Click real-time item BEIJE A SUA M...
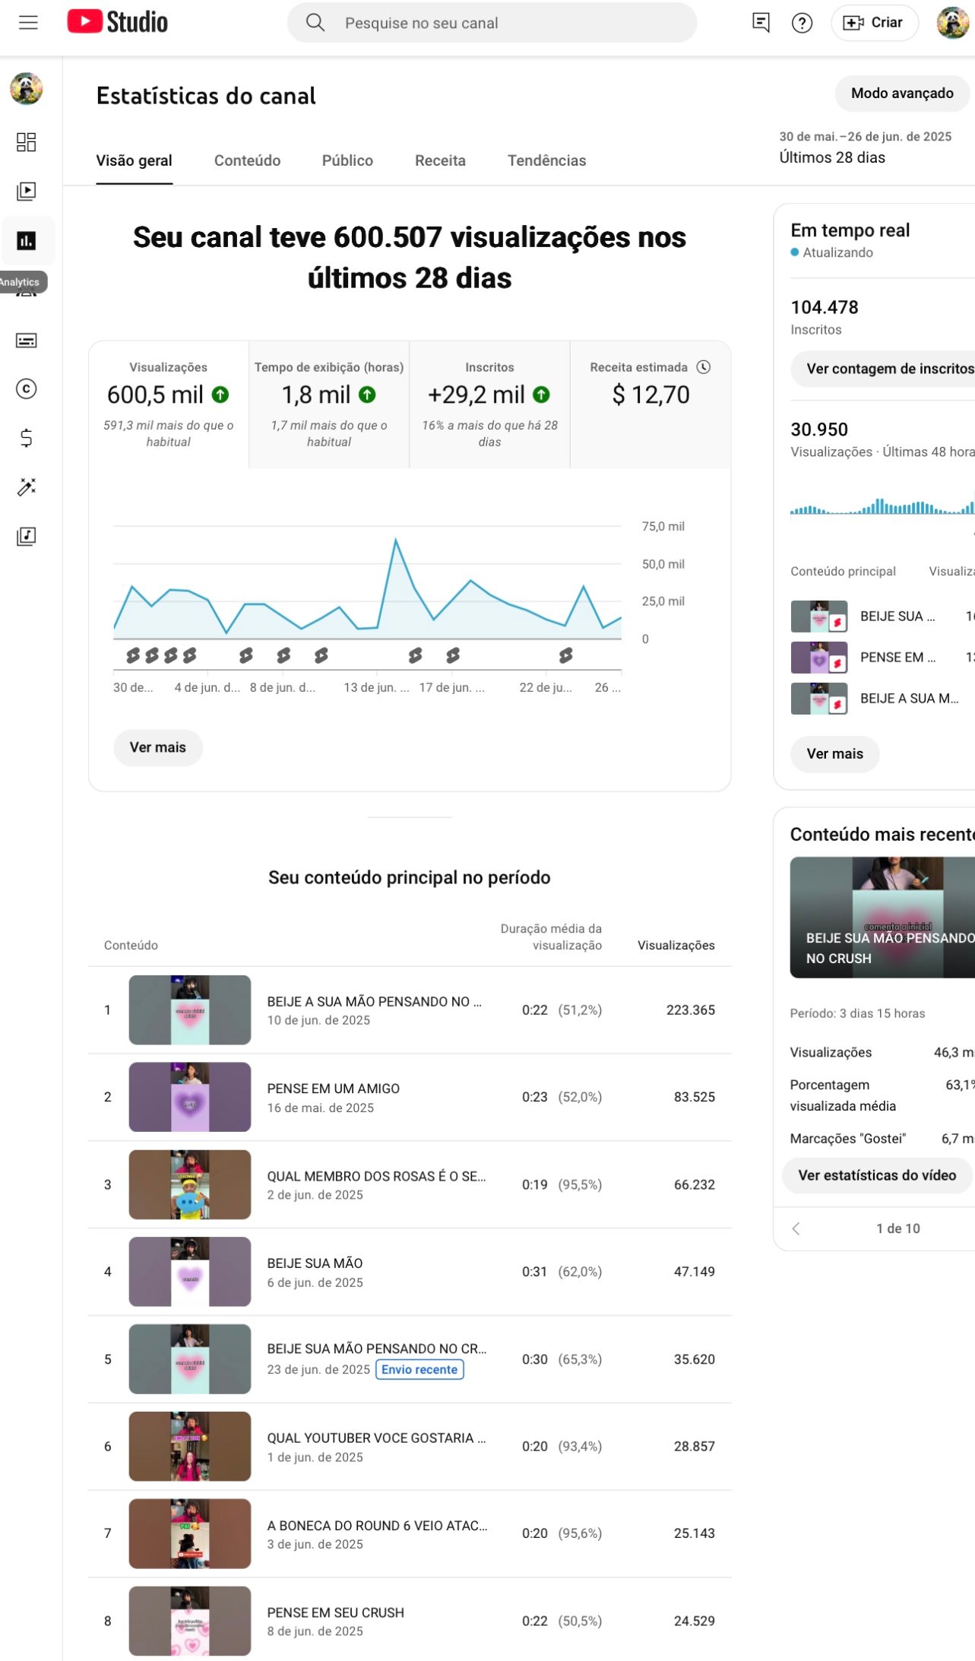 tap(882, 699)
